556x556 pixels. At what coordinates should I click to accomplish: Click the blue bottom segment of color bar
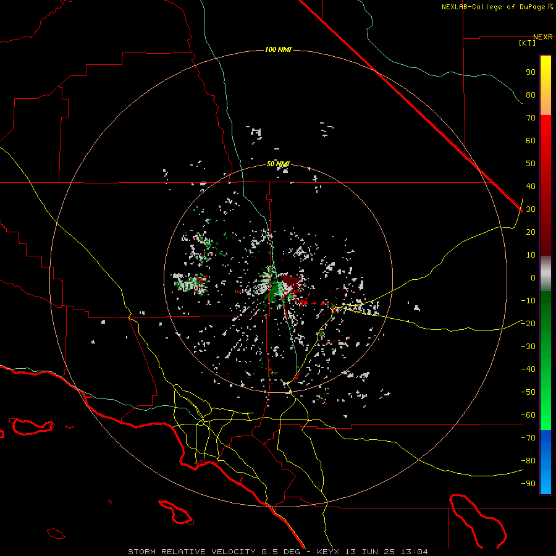coord(545,462)
